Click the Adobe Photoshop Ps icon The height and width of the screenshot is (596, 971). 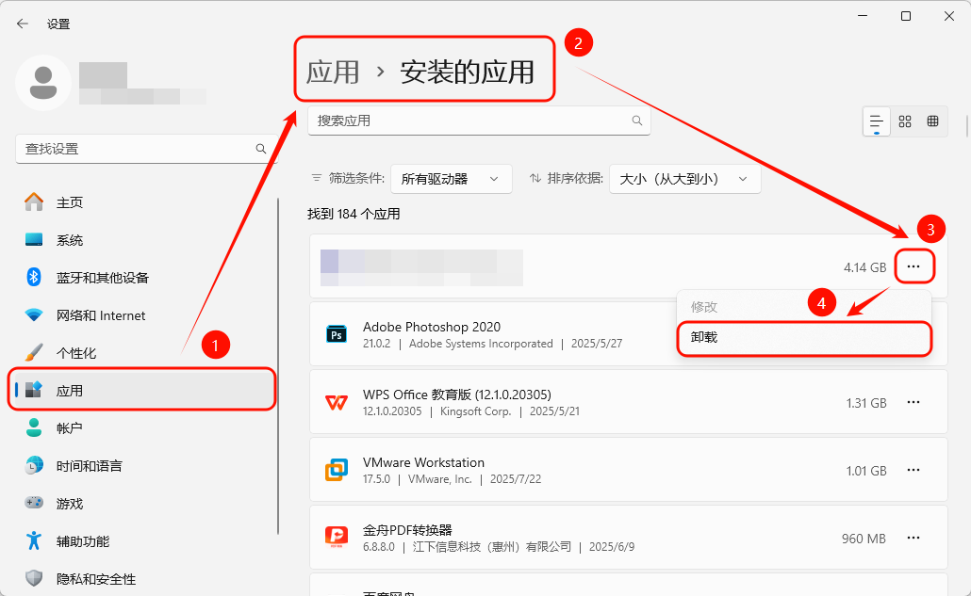coord(337,334)
